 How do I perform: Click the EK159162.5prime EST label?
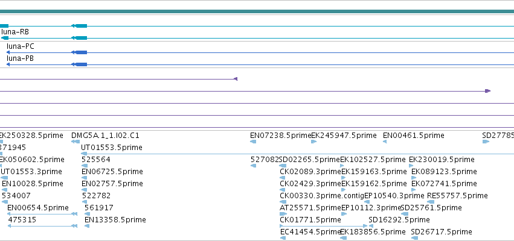coord(374,184)
